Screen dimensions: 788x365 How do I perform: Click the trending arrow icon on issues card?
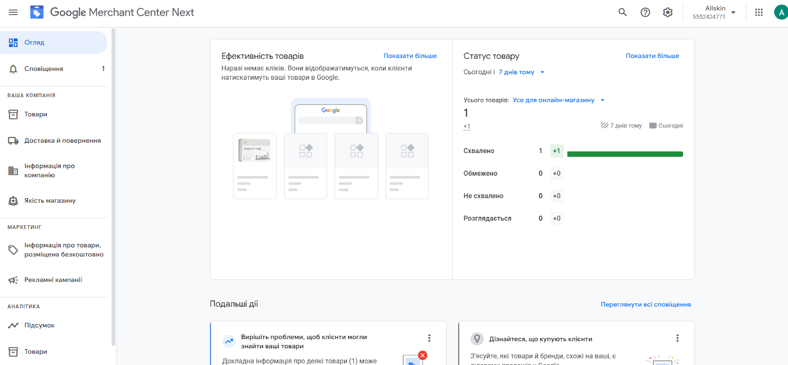click(229, 341)
